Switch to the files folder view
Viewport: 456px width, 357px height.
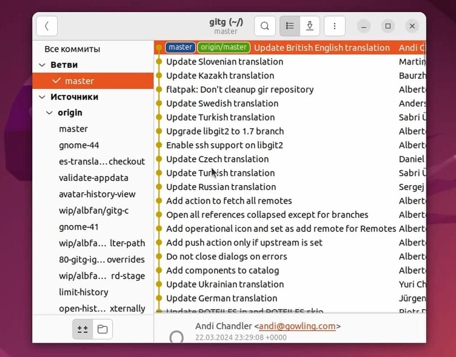[x=103, y=329]
